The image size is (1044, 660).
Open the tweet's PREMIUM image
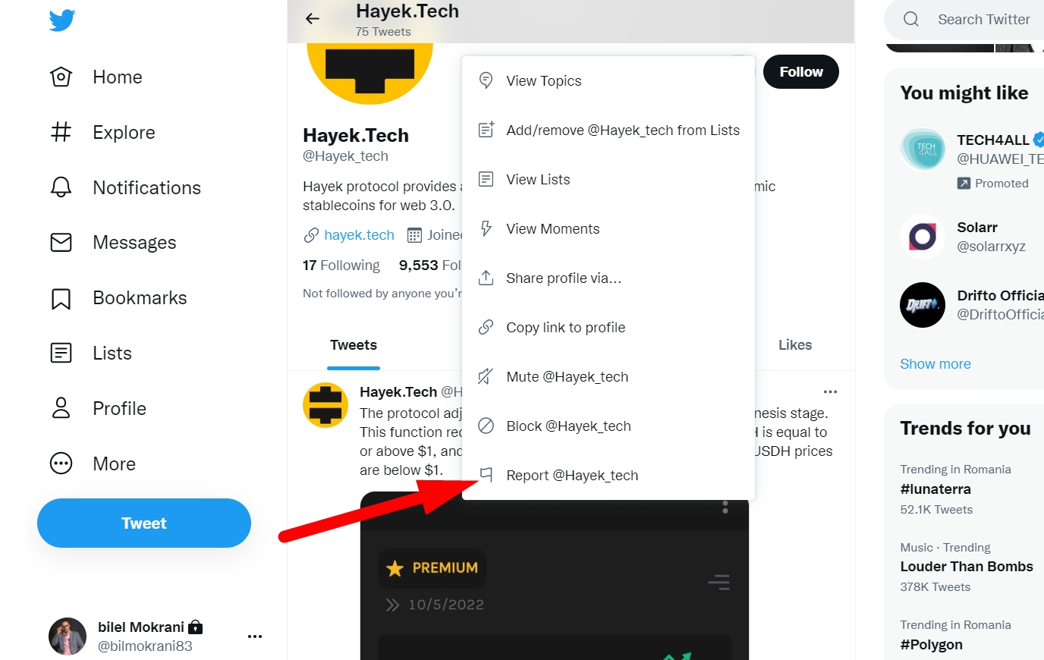click(555, 577)
